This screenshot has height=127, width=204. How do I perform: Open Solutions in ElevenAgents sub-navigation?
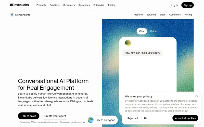(x=151, y=15)
